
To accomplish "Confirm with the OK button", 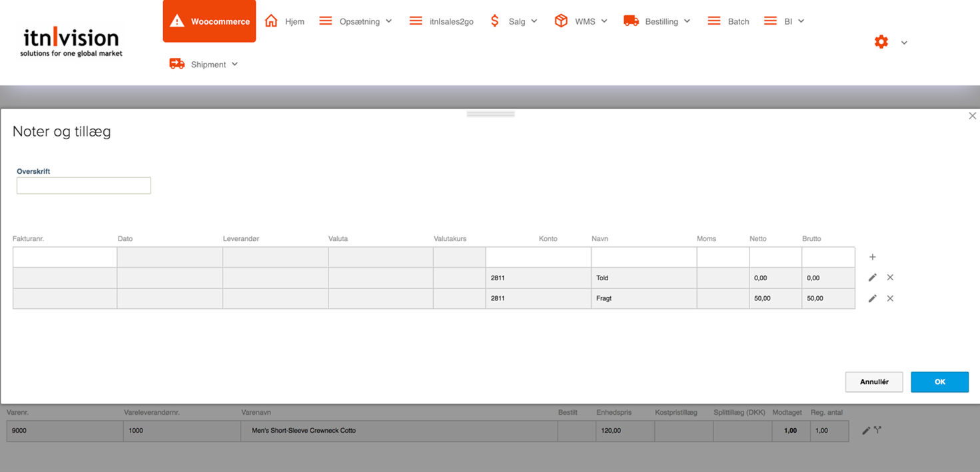I will 939,382.
